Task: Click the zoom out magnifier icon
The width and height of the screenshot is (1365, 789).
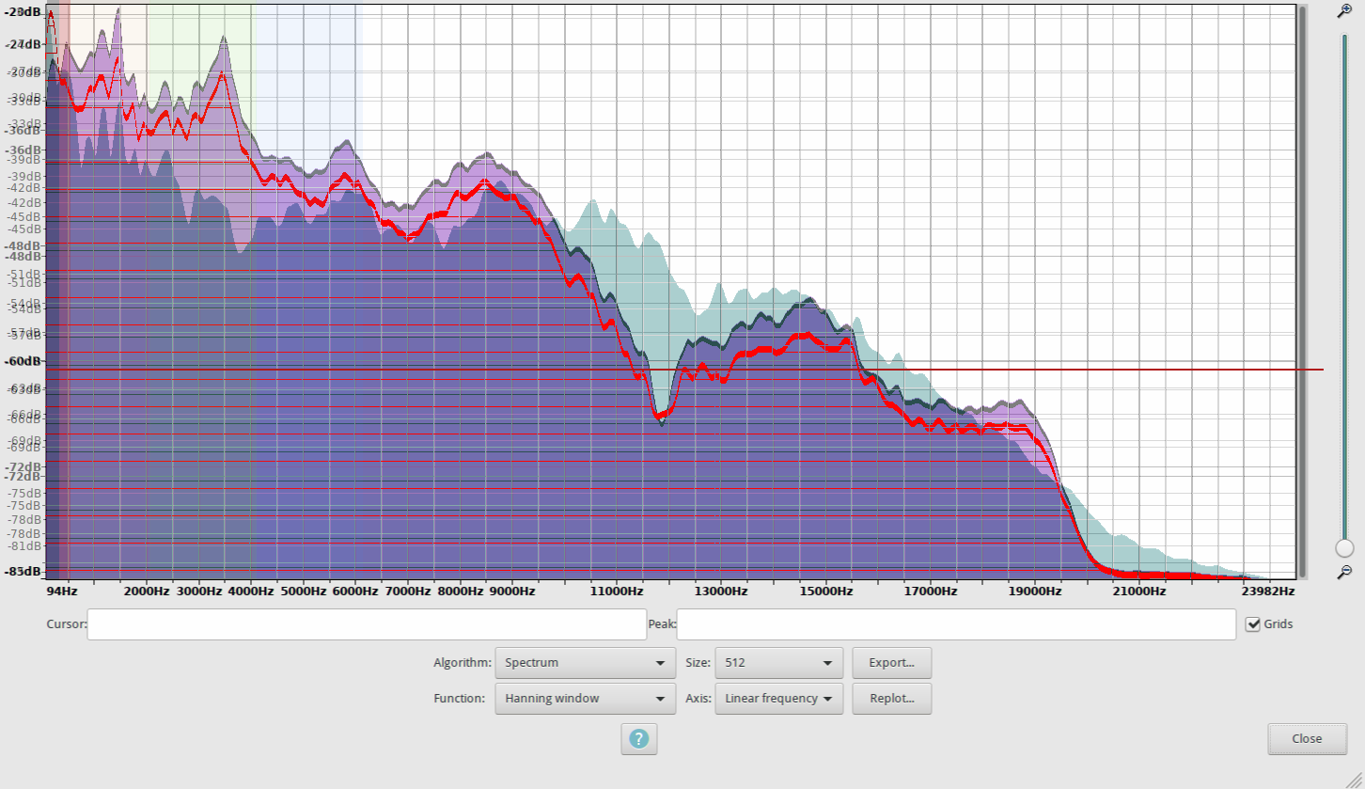Action: pyautogui.click(x=1345, y=571)
